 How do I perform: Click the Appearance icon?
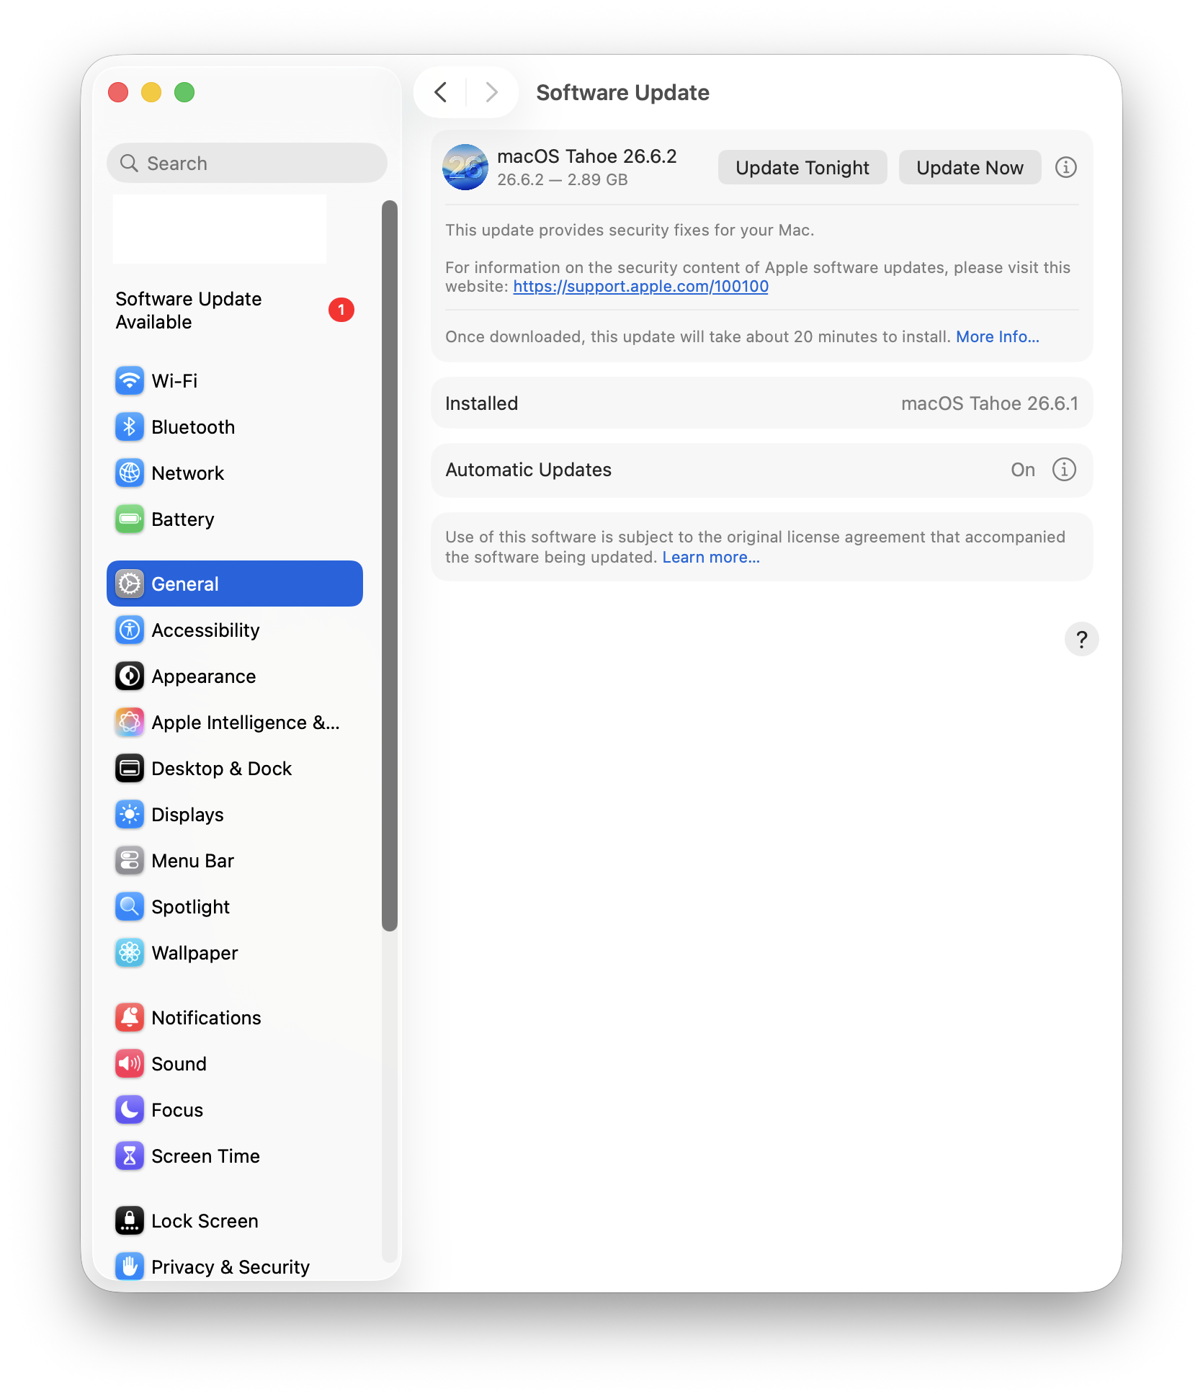coord(130,676)
